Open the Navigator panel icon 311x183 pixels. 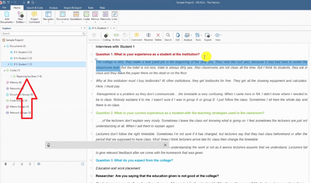tap(48, 17)
